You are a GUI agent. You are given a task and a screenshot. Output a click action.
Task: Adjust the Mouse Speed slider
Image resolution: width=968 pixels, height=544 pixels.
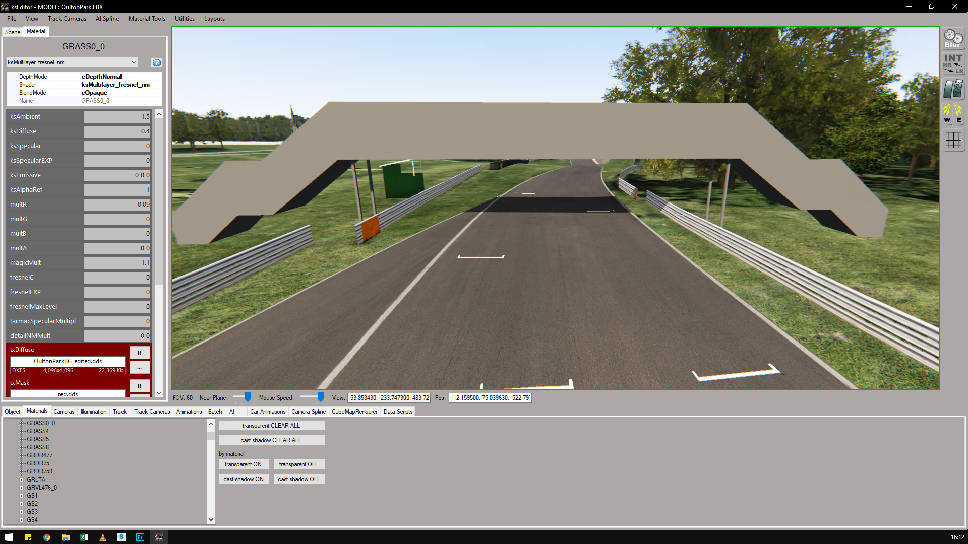pos(320,397)
